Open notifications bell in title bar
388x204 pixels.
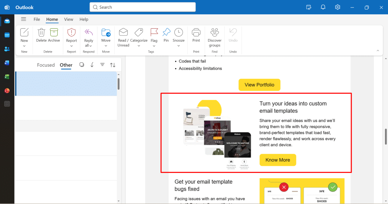pyautogui.click(x=323, y=7)
